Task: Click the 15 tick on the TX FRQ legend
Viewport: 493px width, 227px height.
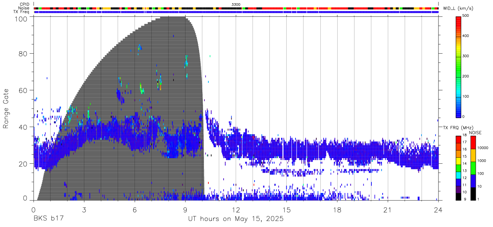Action: [x=465, y=157]
